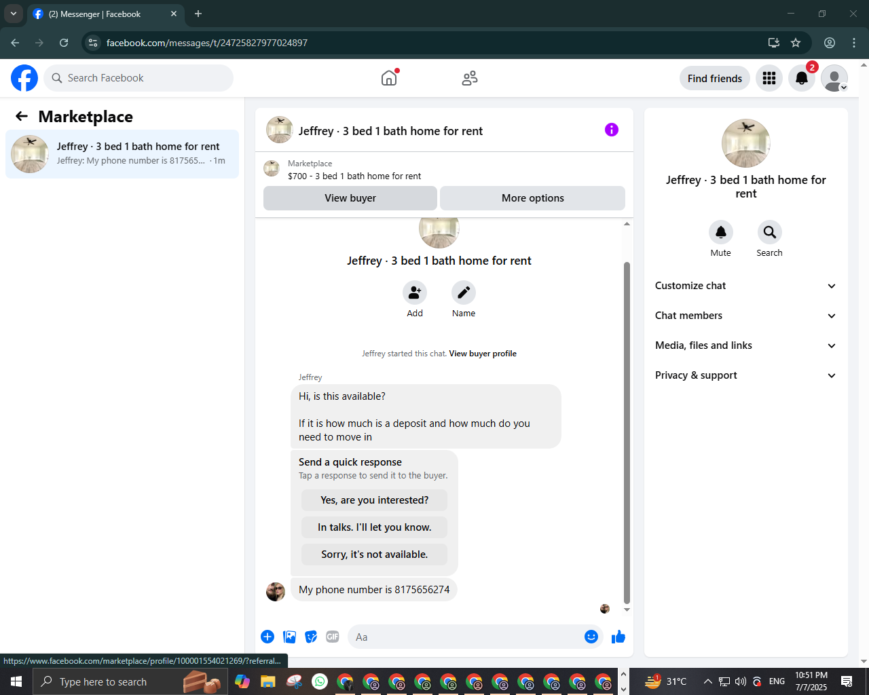Image resolution: width=869 pixels, height=695 pixels.
Task: Go to Home feed icon
Action: pyautogui.click(x=389, y=78)
